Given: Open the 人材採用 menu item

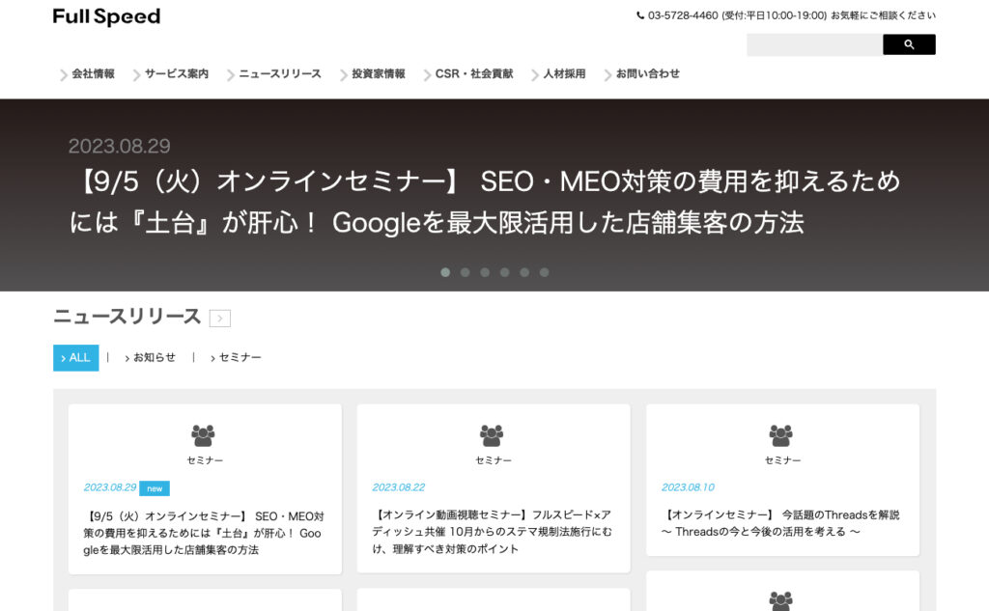Looking at the screenshot, I should 563,74.
